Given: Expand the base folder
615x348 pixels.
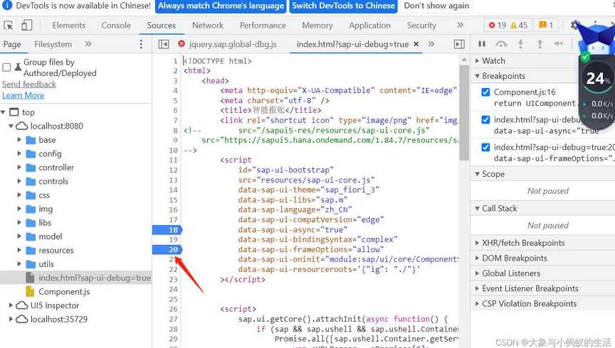Looking at the screenshot, I should coord(19,140).
